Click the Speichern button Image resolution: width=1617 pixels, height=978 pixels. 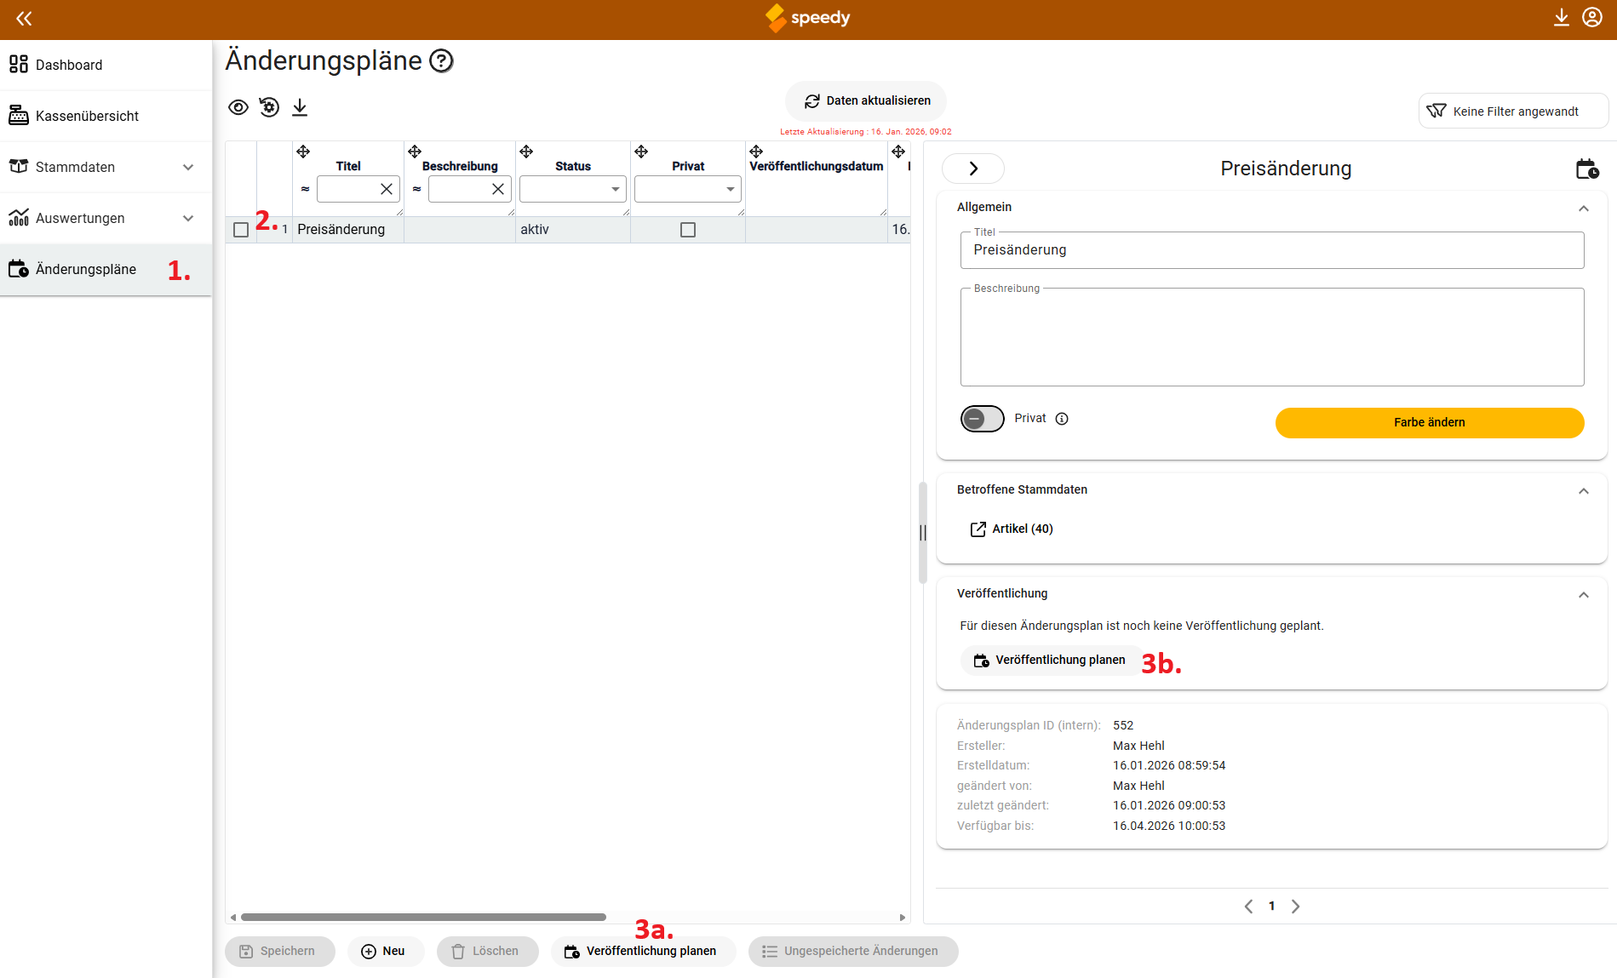[x=279, y=952]
